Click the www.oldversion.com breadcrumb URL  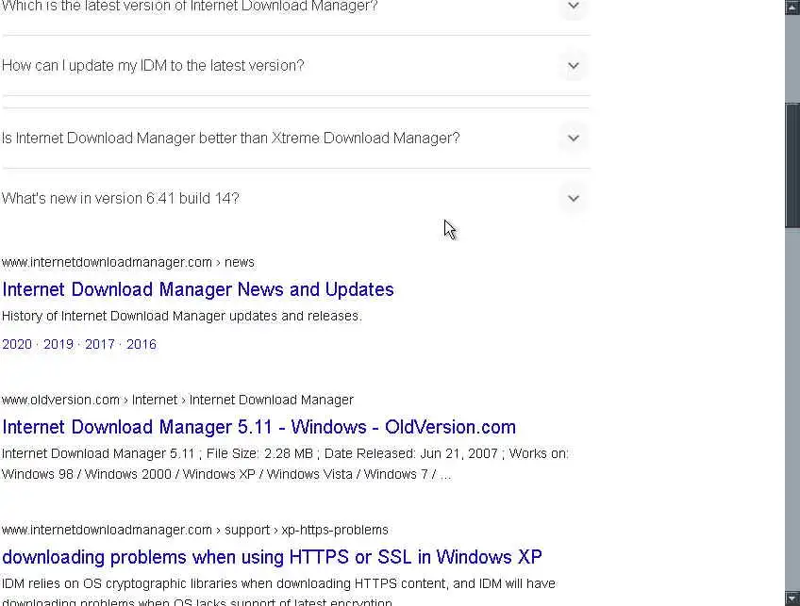coord(177,401)
